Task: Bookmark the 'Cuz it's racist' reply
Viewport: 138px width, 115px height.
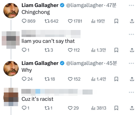Action: [x=116, y=108]
